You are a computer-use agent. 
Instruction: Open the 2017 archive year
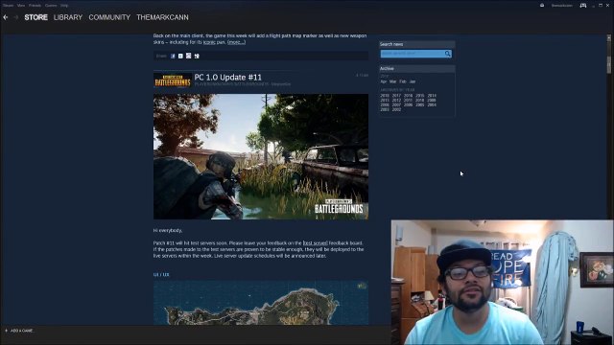tap(396, 96)
